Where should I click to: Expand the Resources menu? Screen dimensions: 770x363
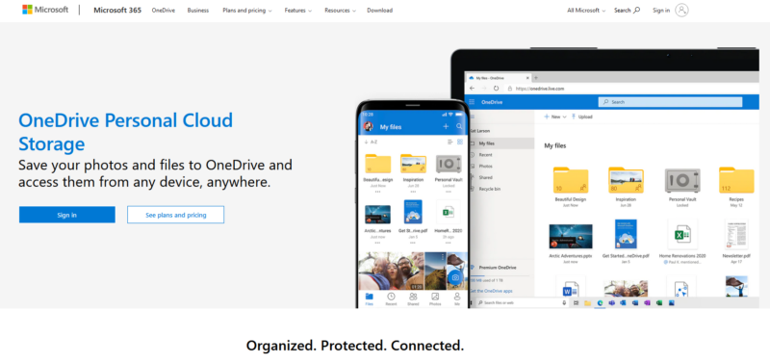[x=340, y=11]
